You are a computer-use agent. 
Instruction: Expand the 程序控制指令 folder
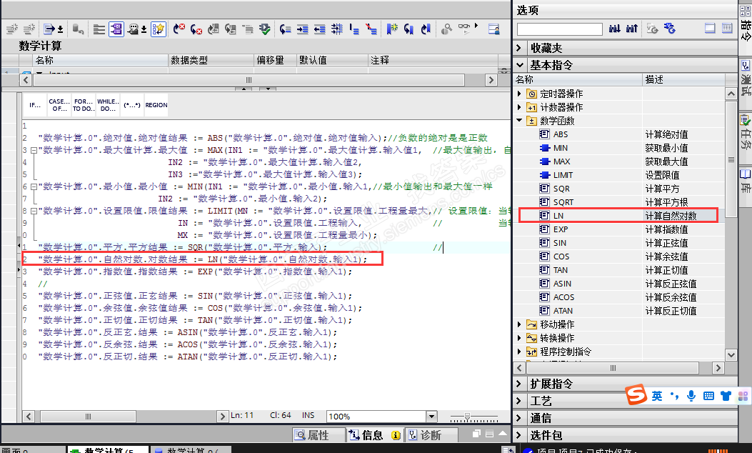pyautogui.click(x=519, y=352)
